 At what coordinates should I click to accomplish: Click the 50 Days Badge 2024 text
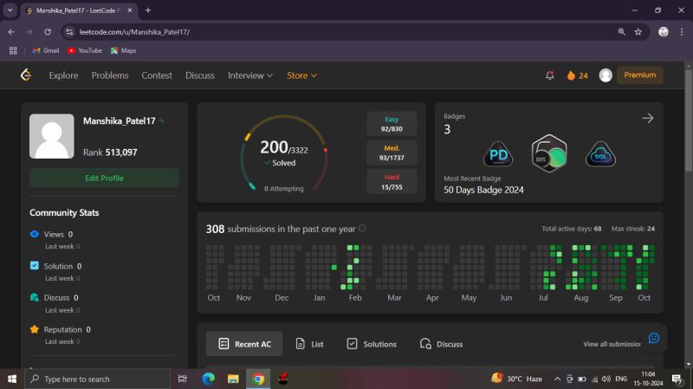pyautogui.click(x=483, y=190)
